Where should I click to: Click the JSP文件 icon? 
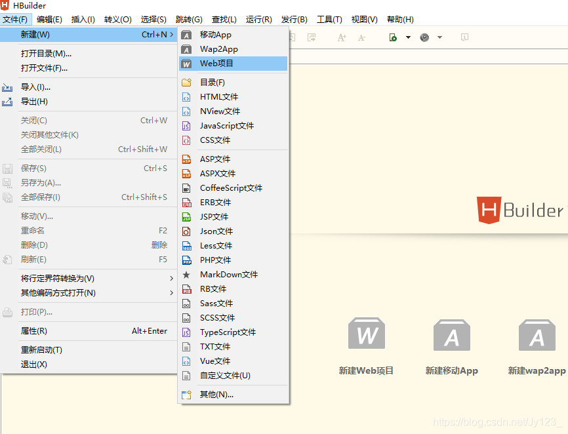pos(186,217)
